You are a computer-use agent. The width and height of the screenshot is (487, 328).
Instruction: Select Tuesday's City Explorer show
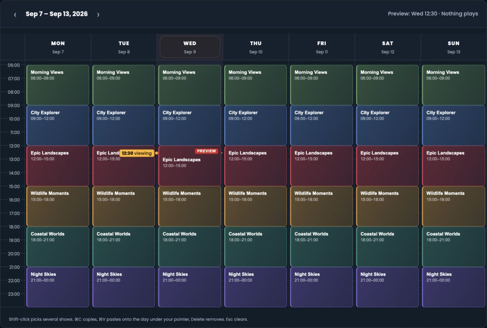(x=124, y=125)
